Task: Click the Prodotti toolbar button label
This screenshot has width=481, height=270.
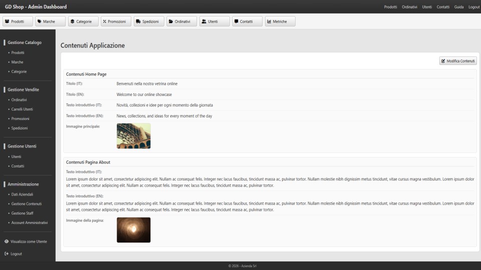Action: [x=18, y=21]
